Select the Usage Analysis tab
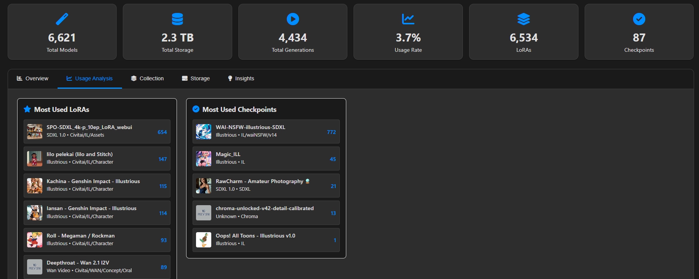Screen dimensions: 699x279 coord(90,78)
